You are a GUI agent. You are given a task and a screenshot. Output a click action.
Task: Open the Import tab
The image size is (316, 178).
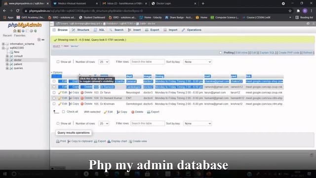tap(170, 30)
